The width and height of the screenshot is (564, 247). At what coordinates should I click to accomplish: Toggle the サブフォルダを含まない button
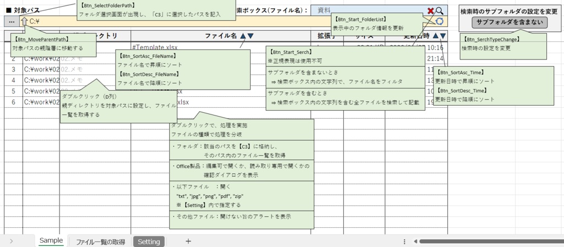[x=509, y=22]
